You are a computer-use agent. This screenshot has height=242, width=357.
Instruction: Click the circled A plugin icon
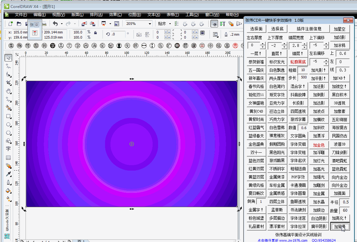tap(61, 46)
